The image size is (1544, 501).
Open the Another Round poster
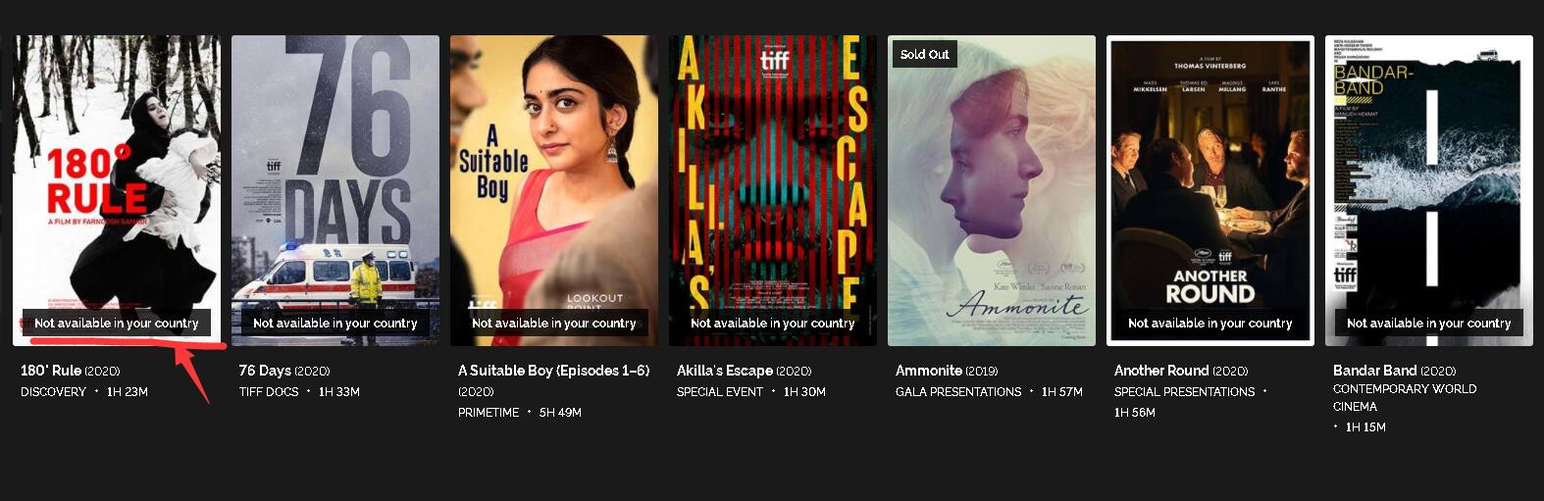(1210, 190)
